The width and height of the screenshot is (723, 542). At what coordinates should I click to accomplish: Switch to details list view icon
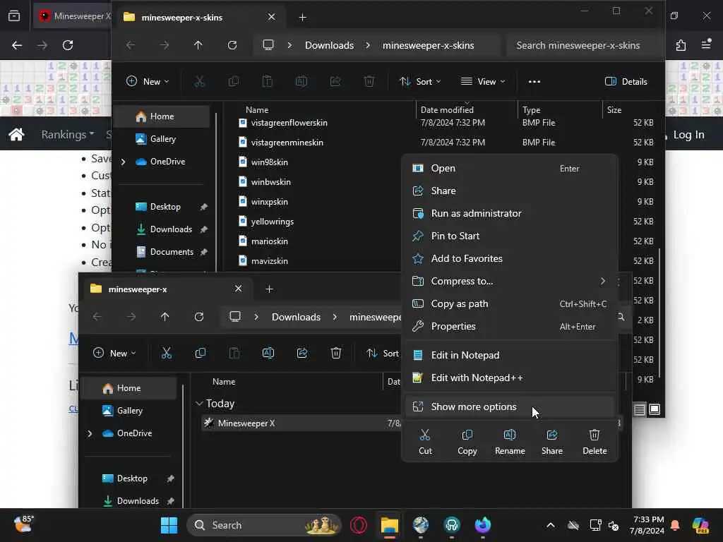(640, 409)
